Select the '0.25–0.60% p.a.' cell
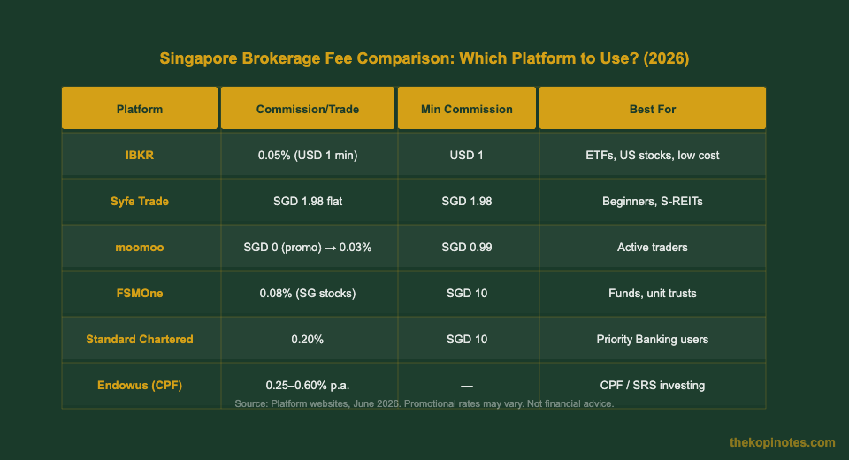 tap(308, 385)
